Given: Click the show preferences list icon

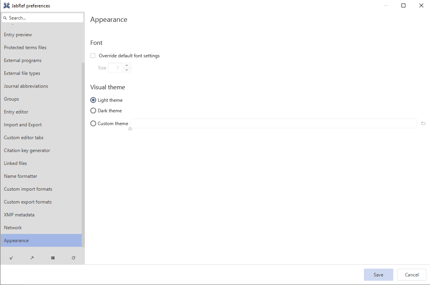Looking at the screenshot, I should (53, 258).
